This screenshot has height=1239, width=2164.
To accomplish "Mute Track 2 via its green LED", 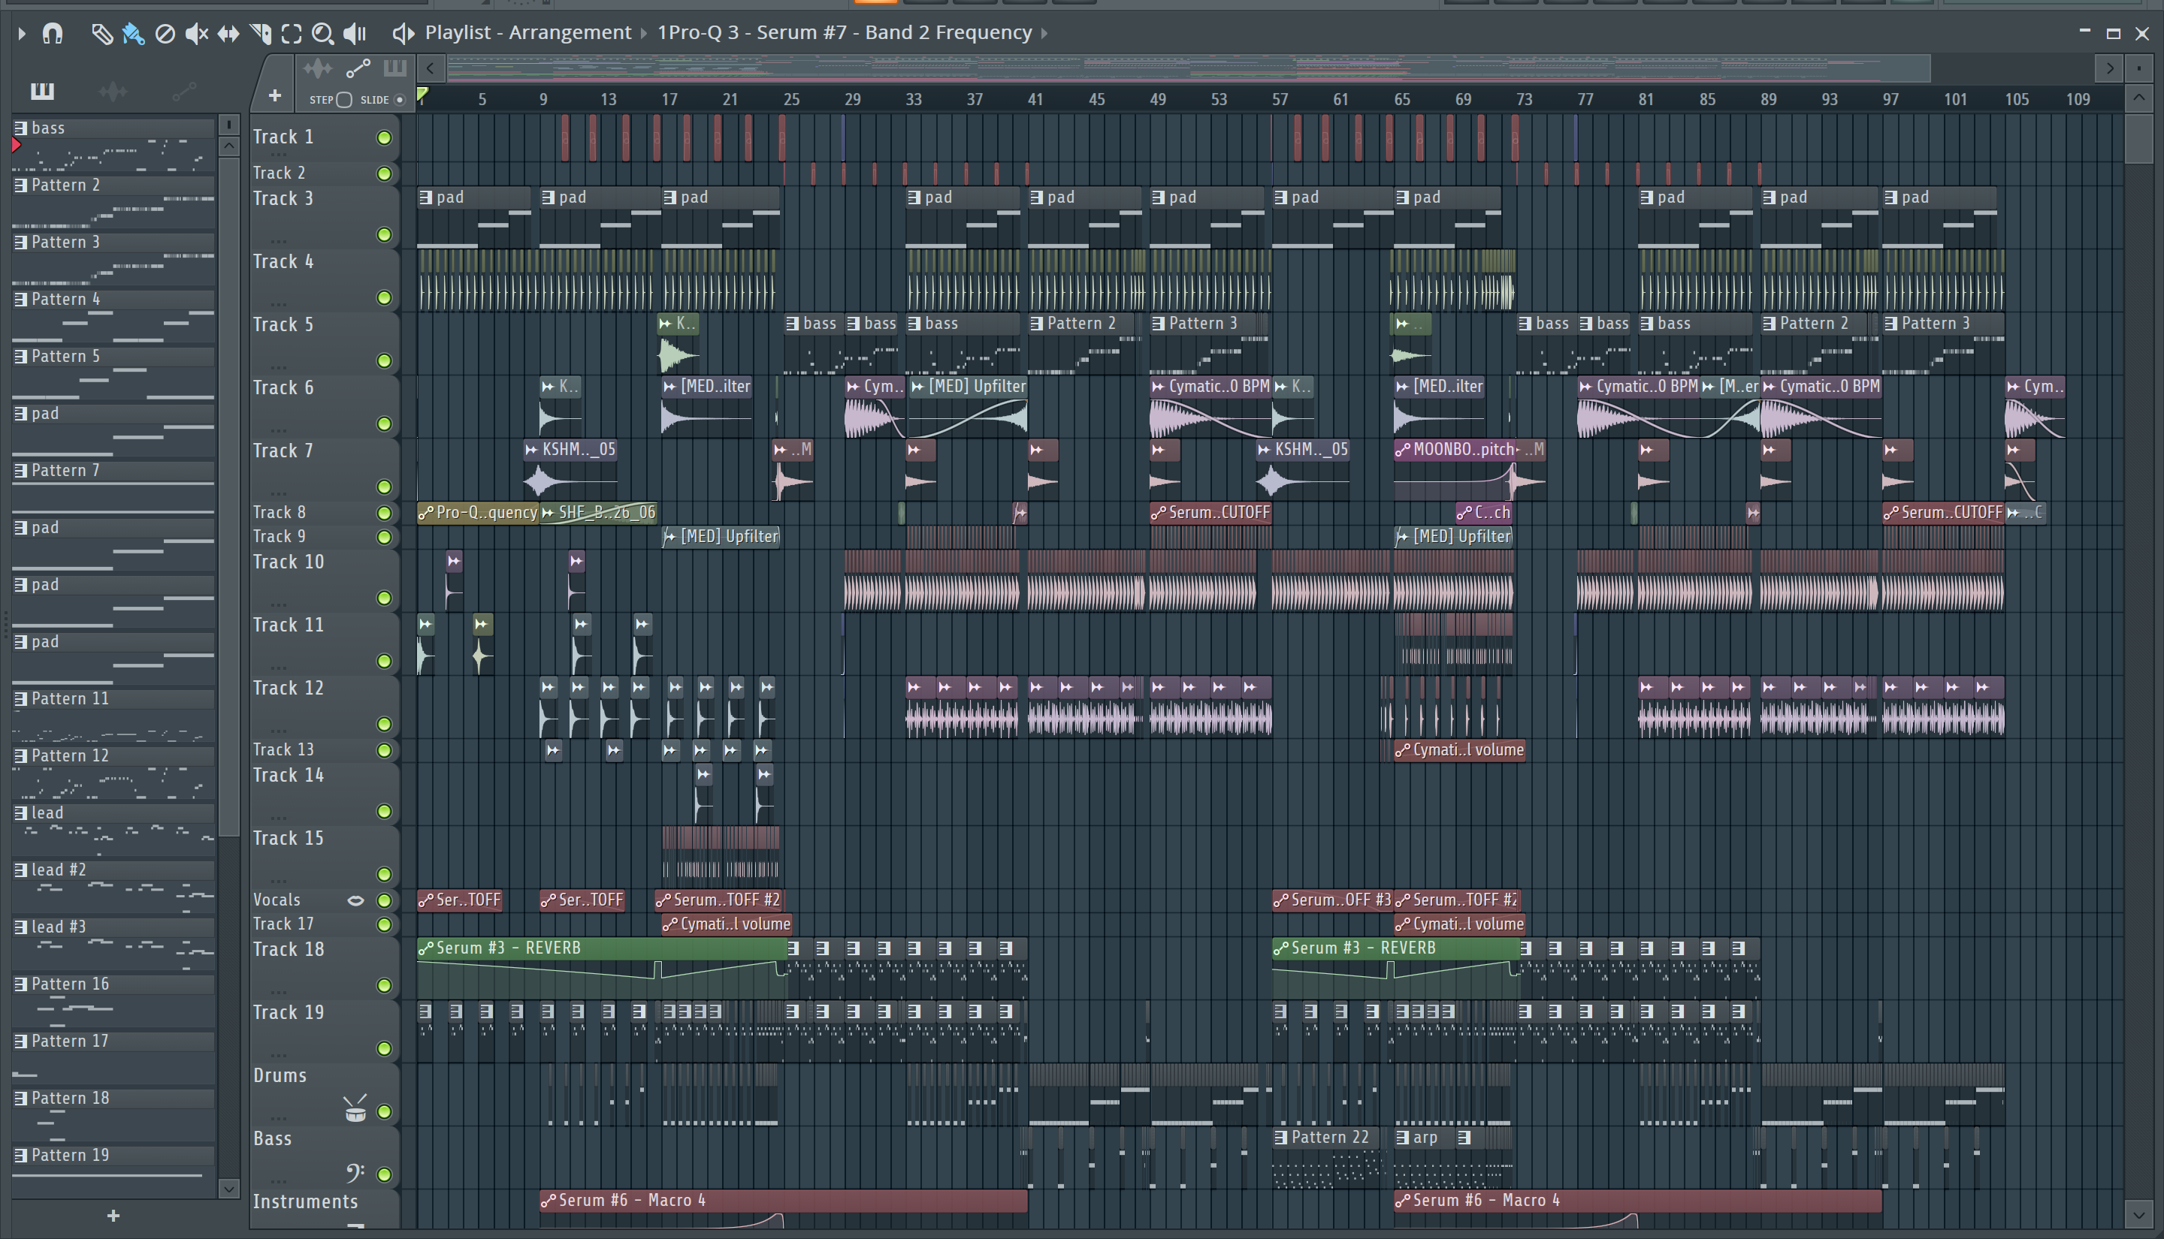I will 384,173.
